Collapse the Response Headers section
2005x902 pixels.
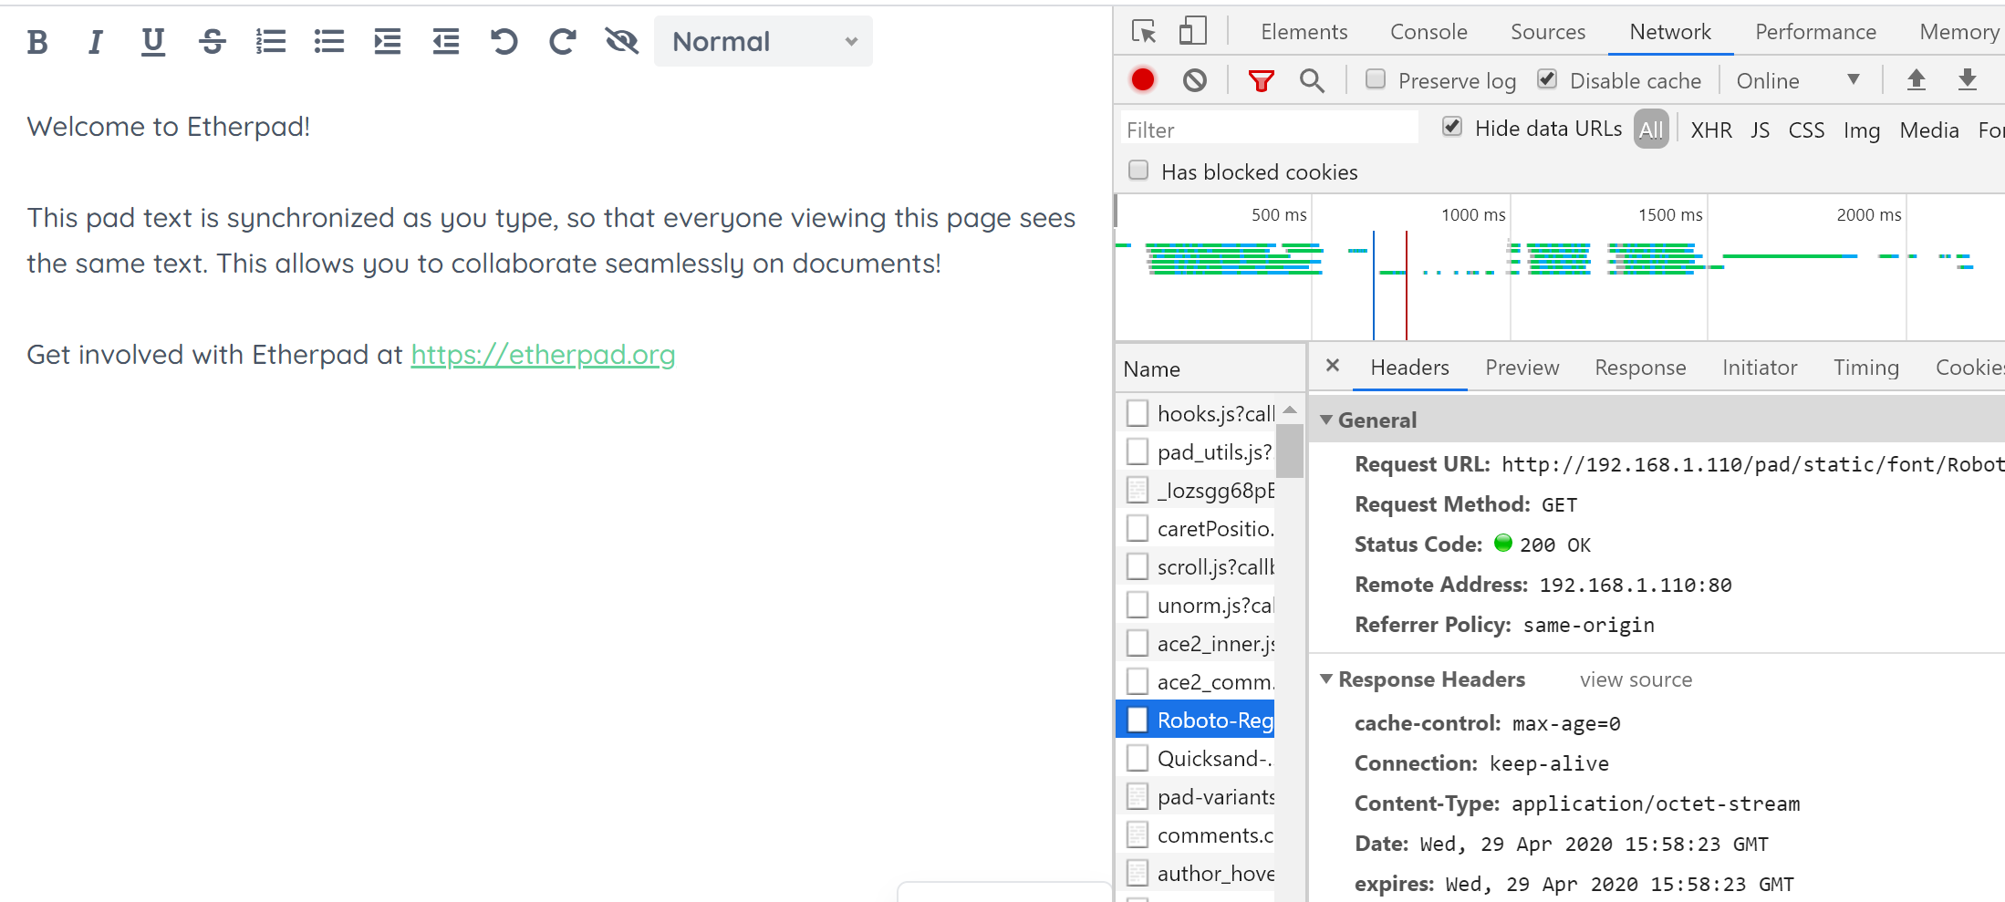(1326, 679)
